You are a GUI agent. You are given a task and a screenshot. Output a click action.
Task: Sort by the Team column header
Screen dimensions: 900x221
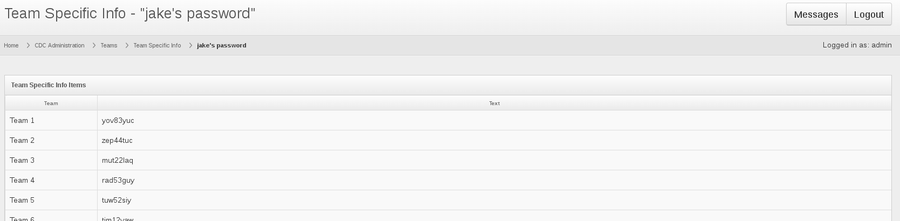pyautogui.click(x=51, y=103)
